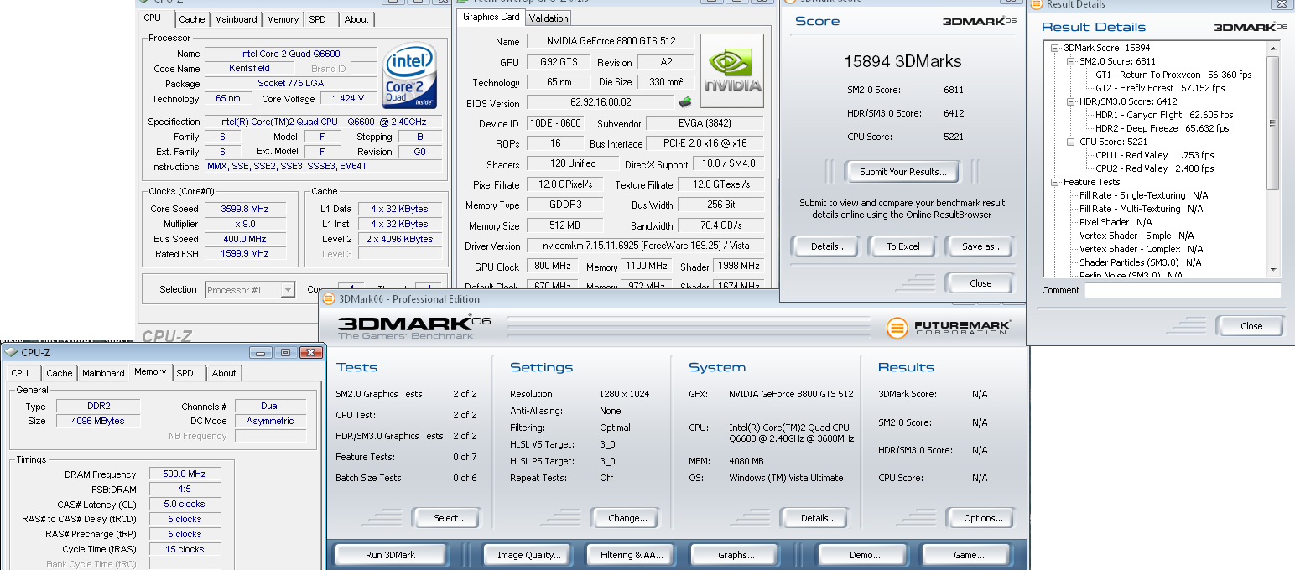Open CPU tab in lower CPU-Z window
Image resolution: width=1295 pixels, height=570 pixels.
click(x=20, y=373)
